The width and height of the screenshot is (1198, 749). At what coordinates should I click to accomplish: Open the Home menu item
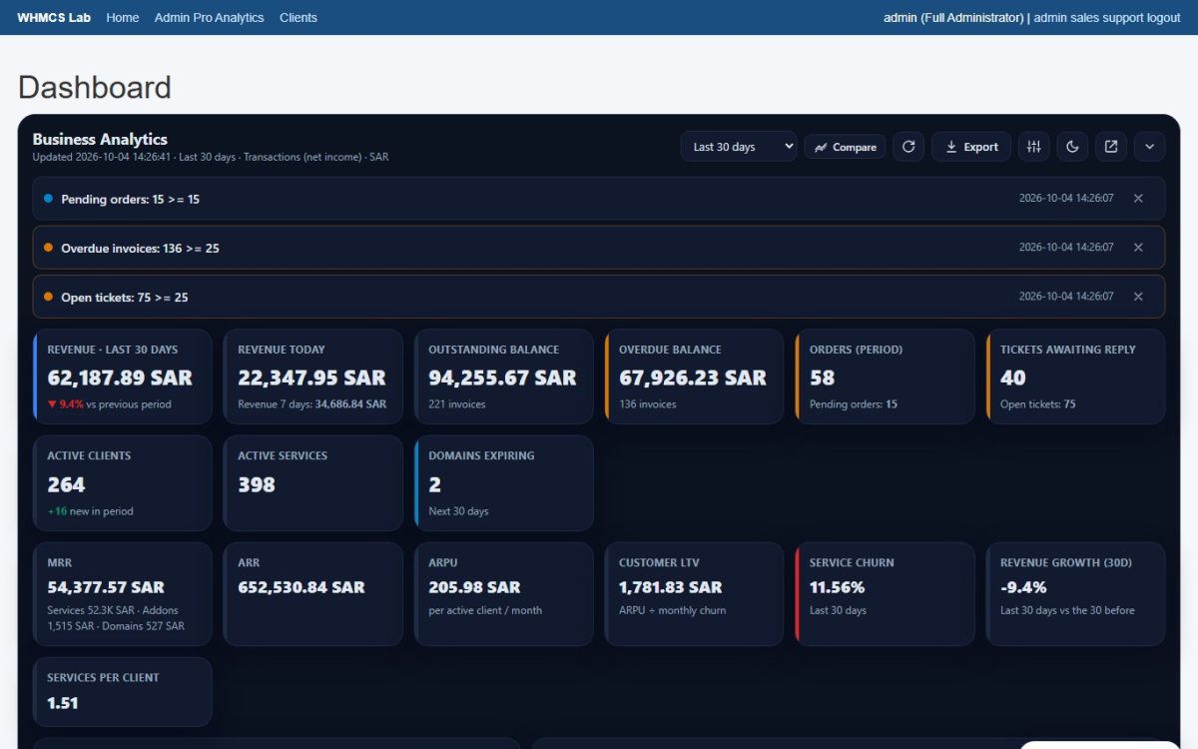123,18
